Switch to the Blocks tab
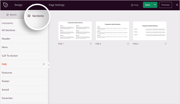The width and height of the screenshot is (180, 104). pyautogui.click(x=12, y=15)
